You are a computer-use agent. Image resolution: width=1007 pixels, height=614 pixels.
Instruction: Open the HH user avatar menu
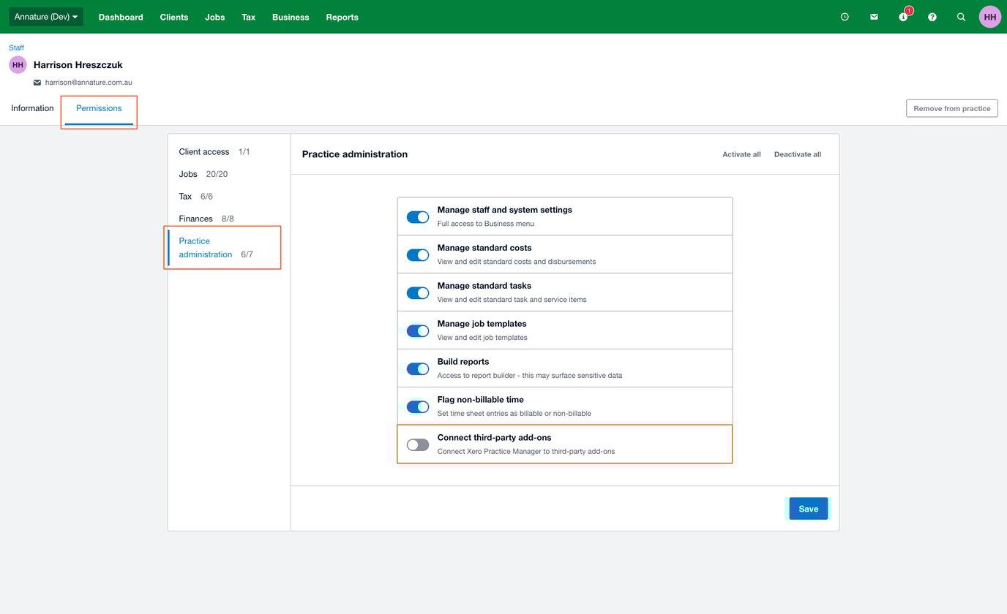(x=989, y=17)
